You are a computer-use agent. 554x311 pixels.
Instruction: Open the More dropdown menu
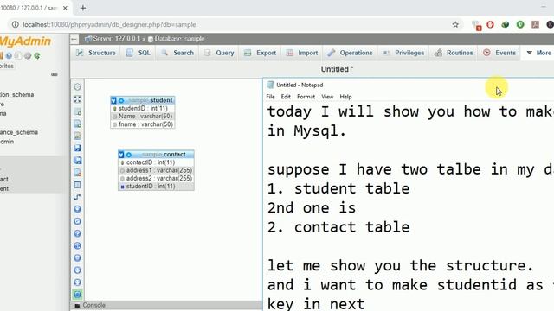(538, 53)
